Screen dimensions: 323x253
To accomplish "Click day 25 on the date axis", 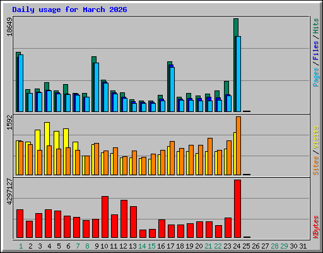I will coord(246,246).
